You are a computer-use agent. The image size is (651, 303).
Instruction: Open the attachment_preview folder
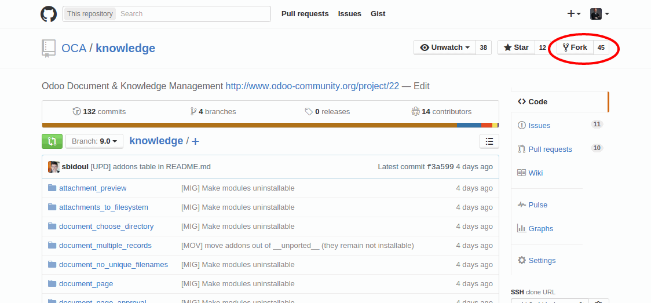coord(93,188)
